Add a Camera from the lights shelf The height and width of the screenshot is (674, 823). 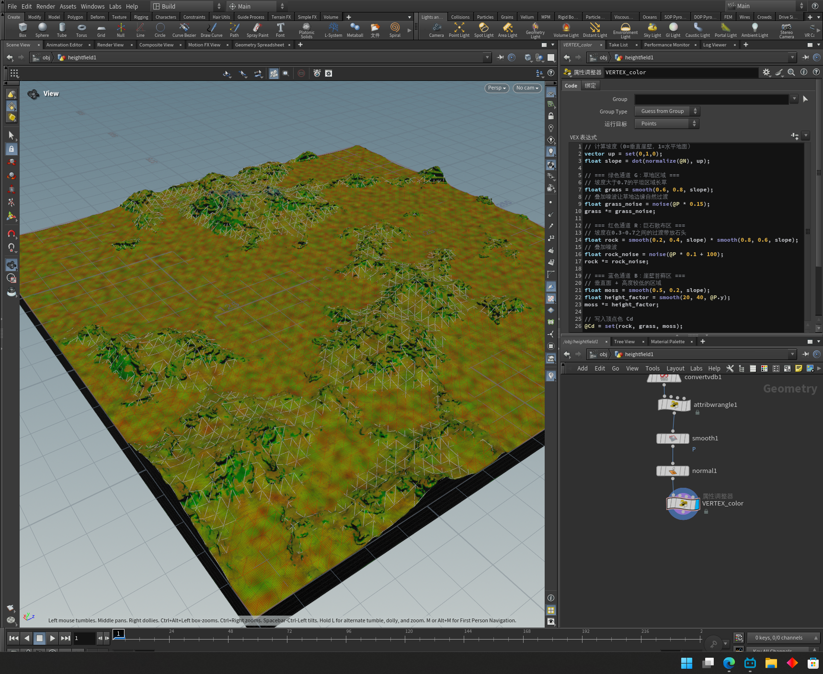436,30
